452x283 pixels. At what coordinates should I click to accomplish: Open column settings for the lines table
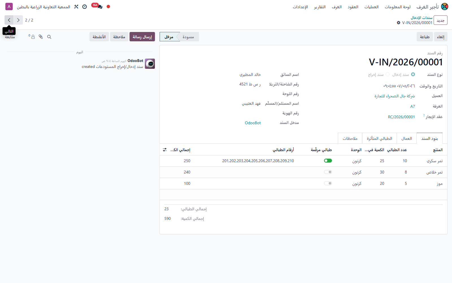[x=165, y=150]
